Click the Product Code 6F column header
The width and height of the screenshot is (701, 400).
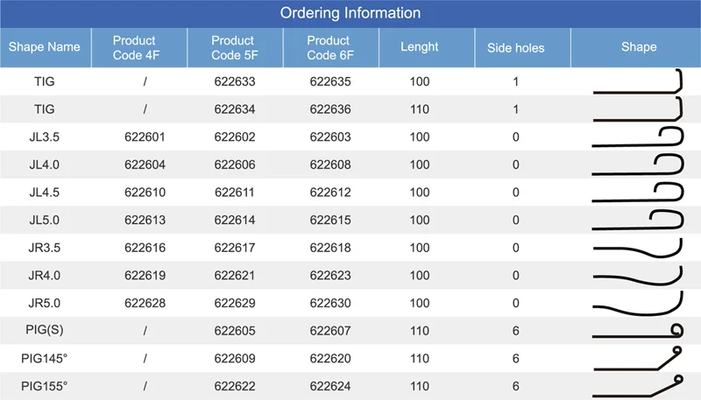(329, 47)
